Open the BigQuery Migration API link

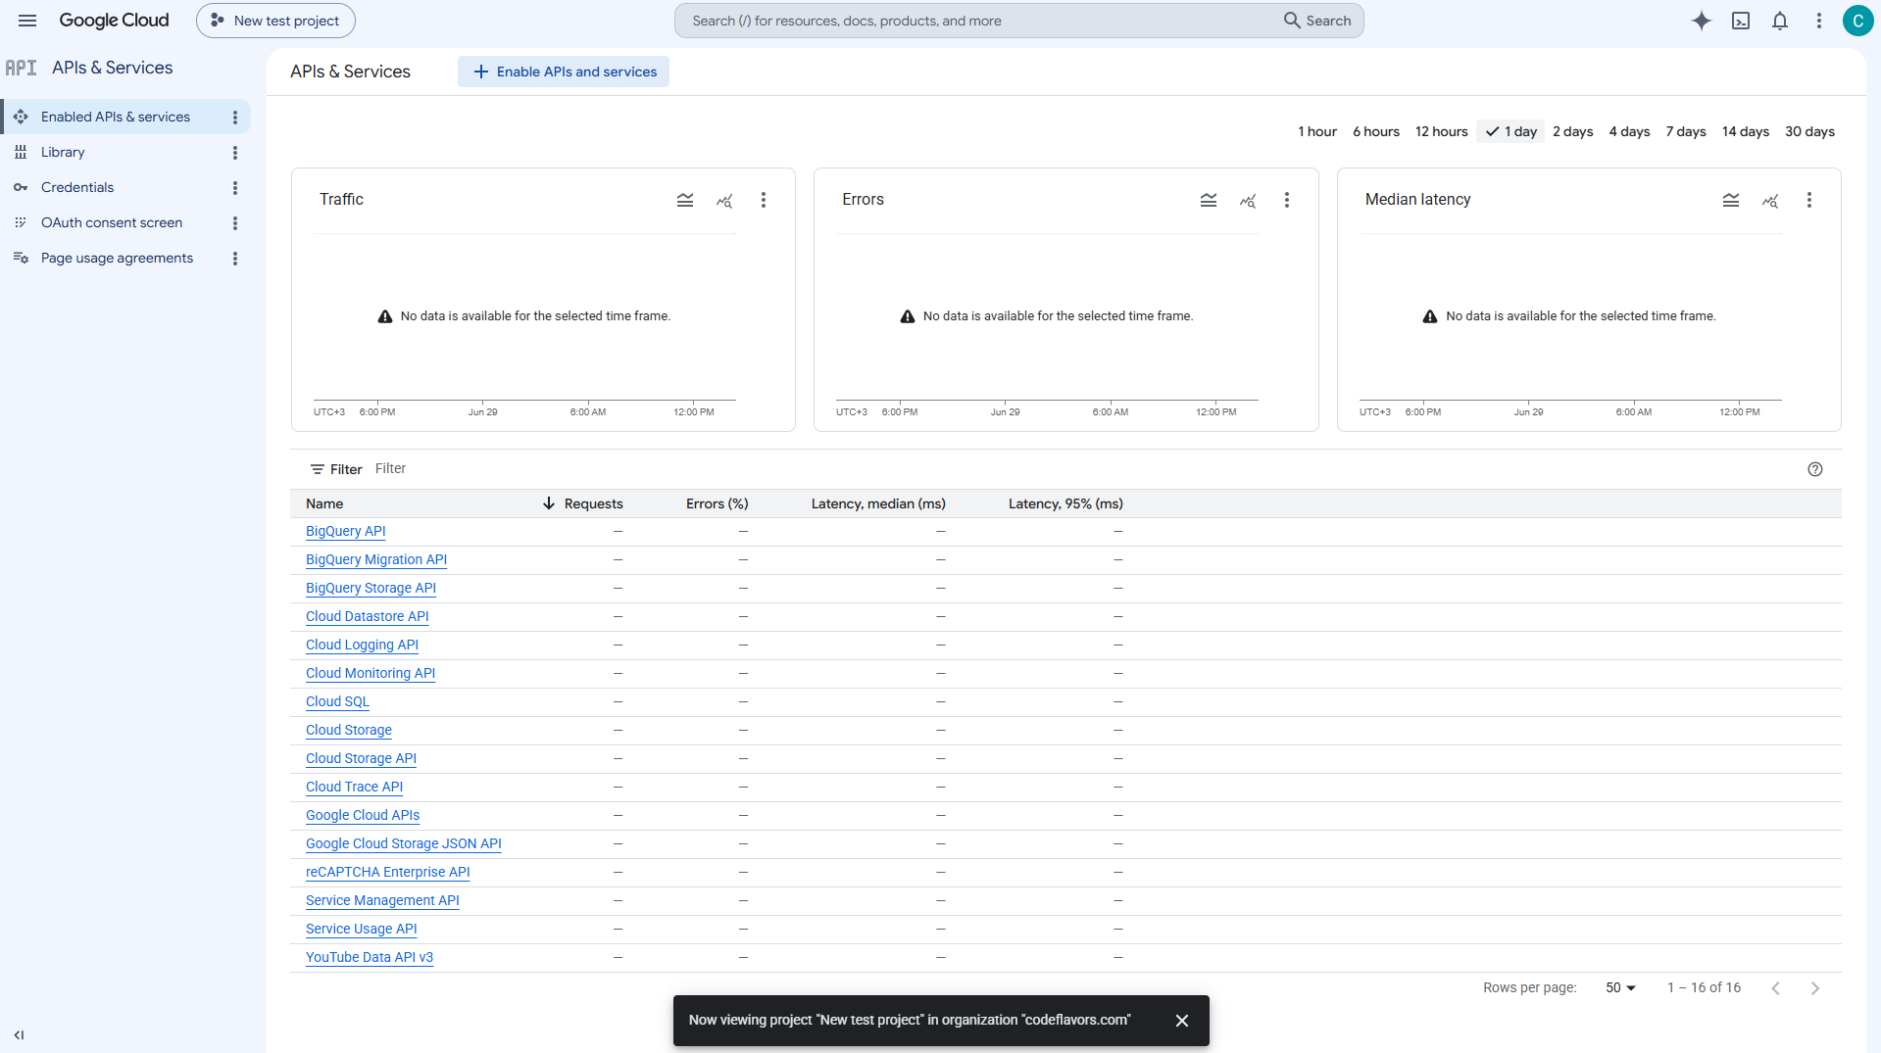point(376,559)
